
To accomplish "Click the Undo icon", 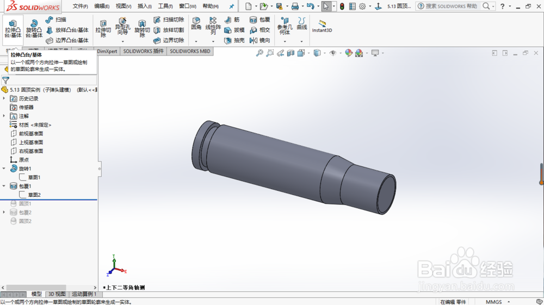I will point(311,6).
